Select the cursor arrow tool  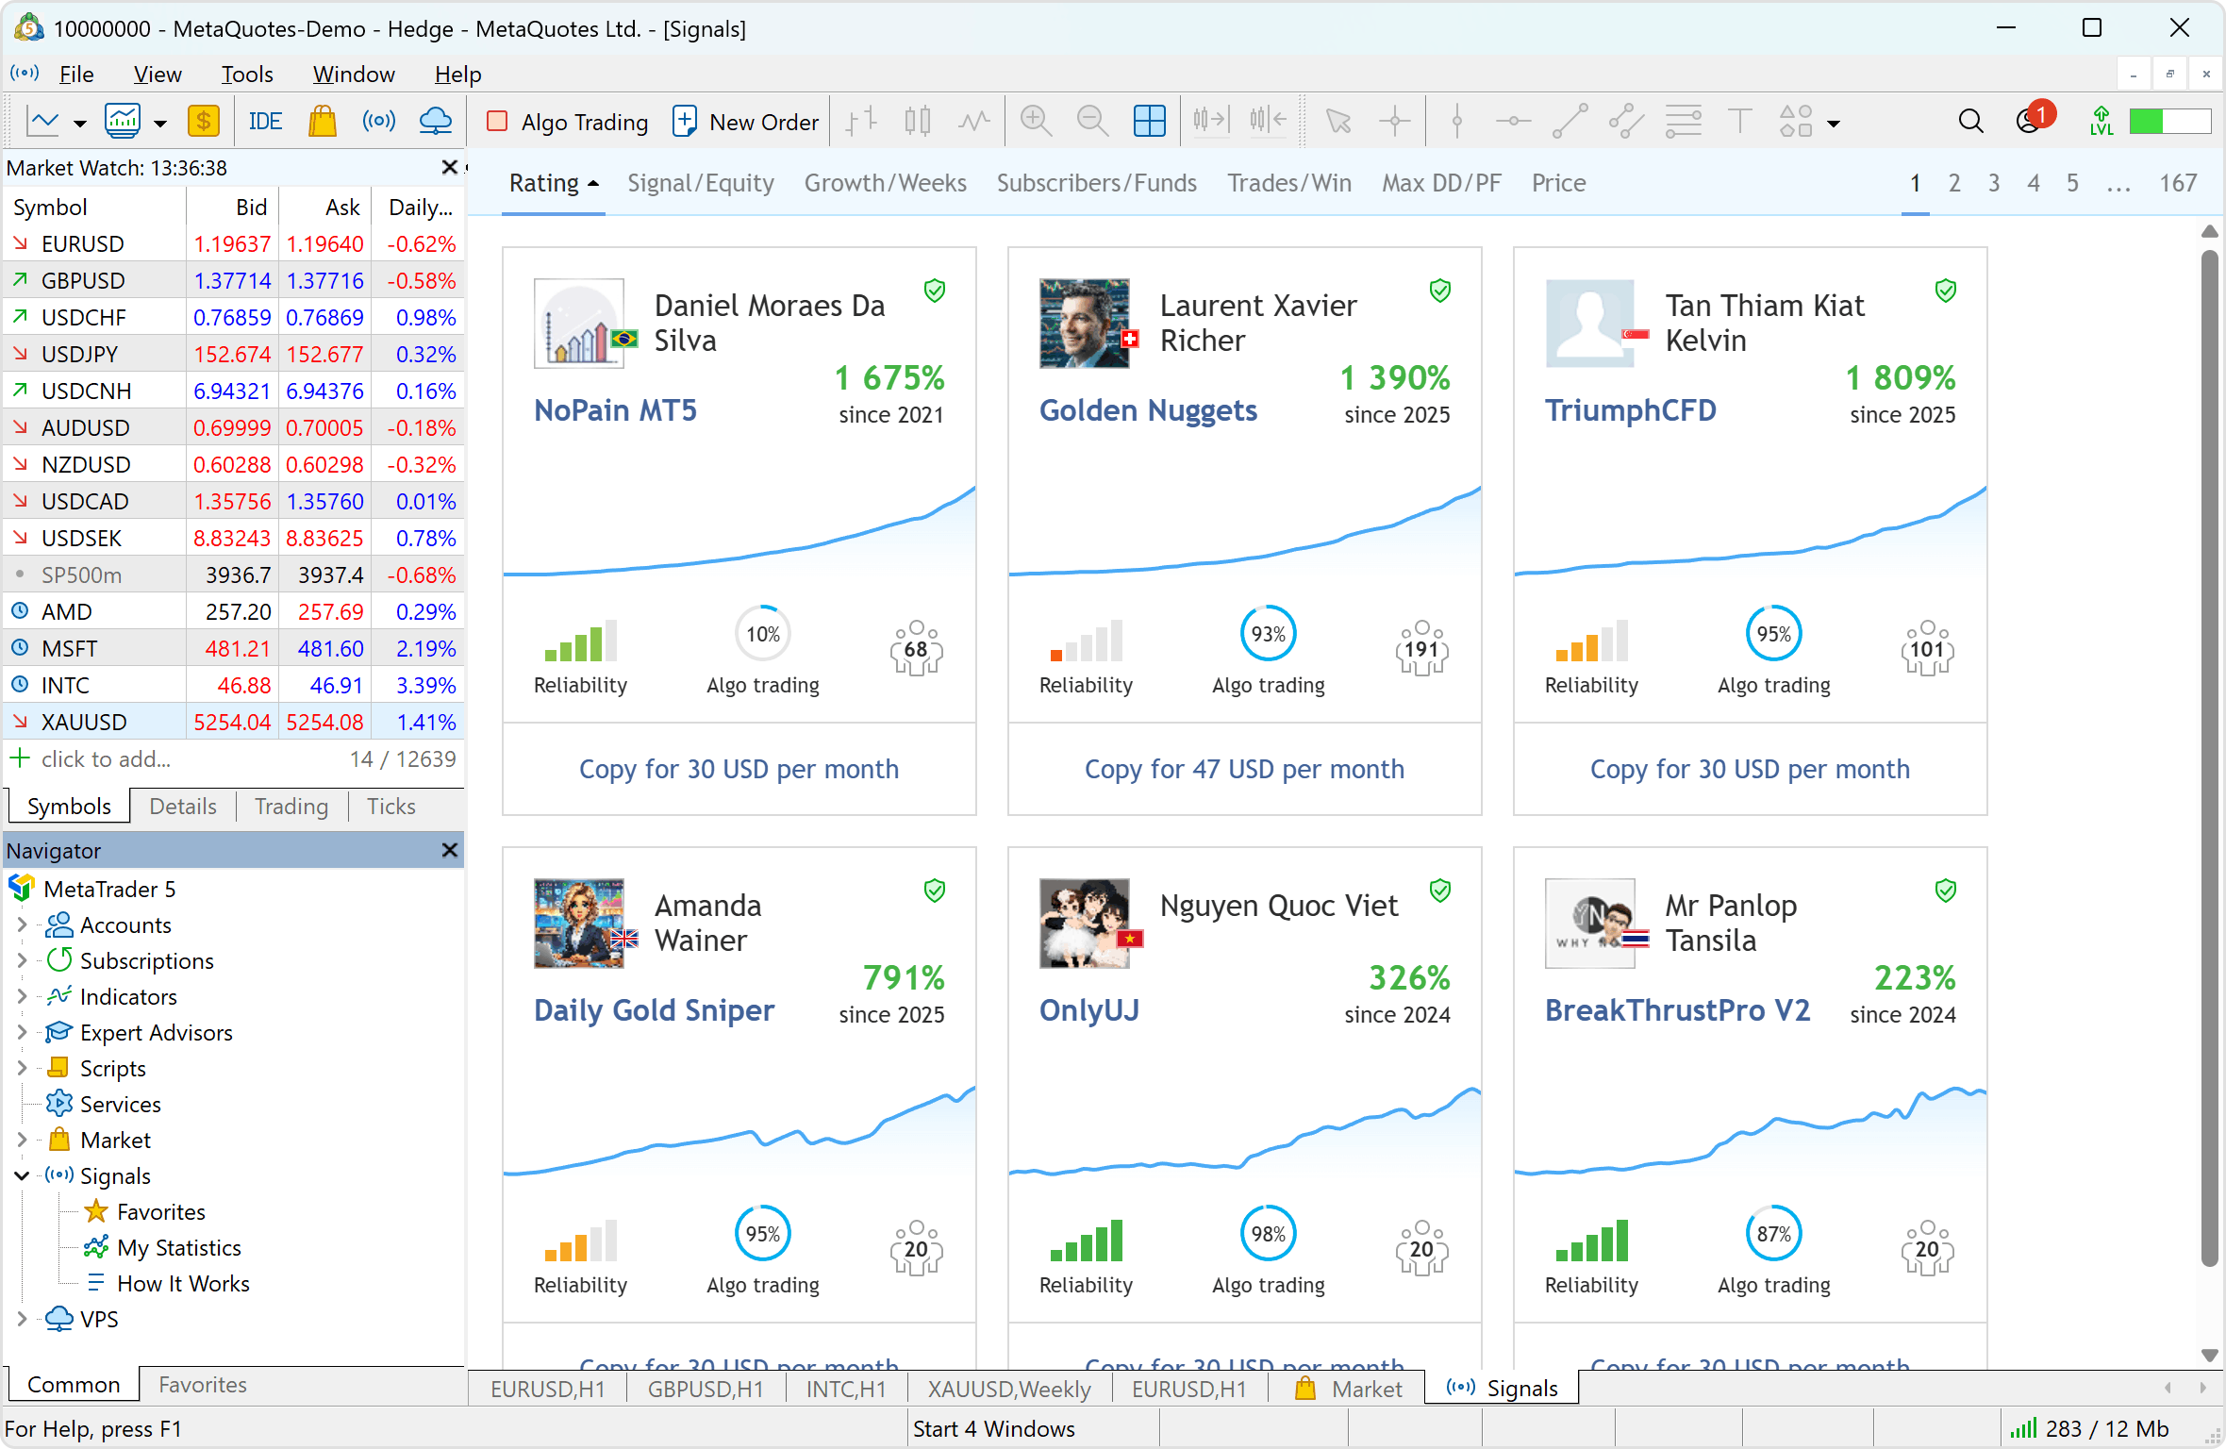tap(1337, 122)
